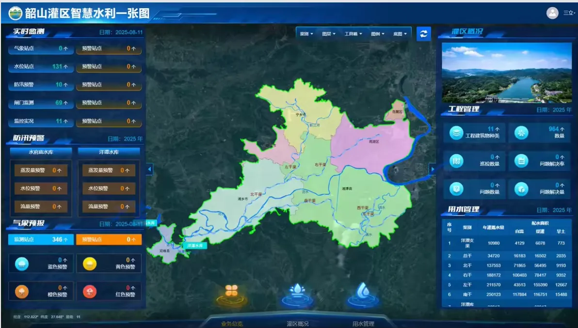Click the 红色预警 red weather icon
578x328 pixels.
90,292
